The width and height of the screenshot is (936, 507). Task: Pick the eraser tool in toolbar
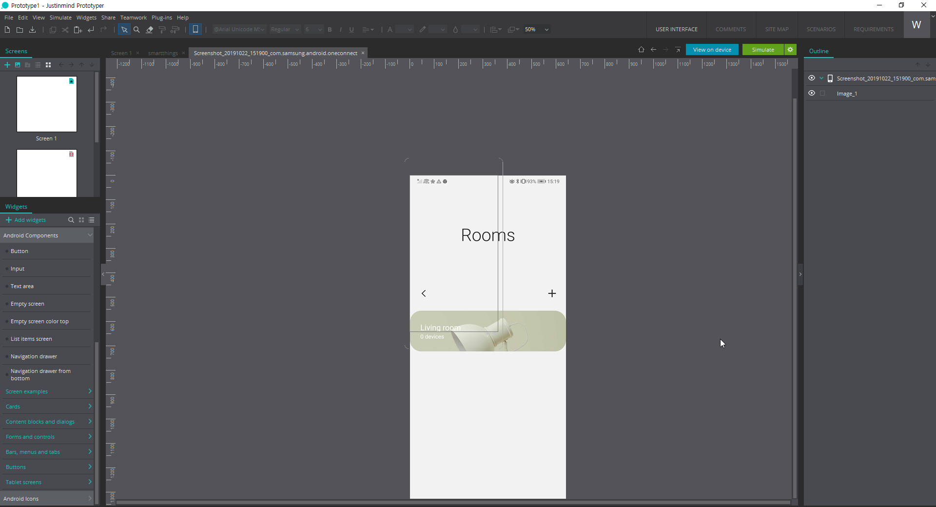150,30
